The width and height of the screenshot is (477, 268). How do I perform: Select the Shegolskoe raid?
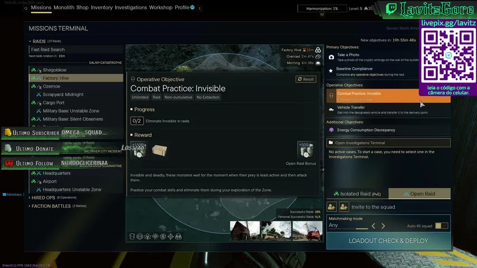click(76, 70)
